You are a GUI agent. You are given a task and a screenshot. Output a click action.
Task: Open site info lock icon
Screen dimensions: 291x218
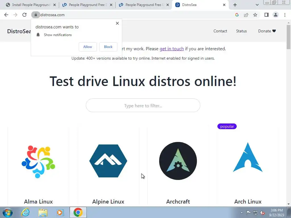(36, 15)
